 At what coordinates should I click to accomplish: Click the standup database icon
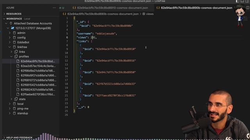(x=14, y=113)
